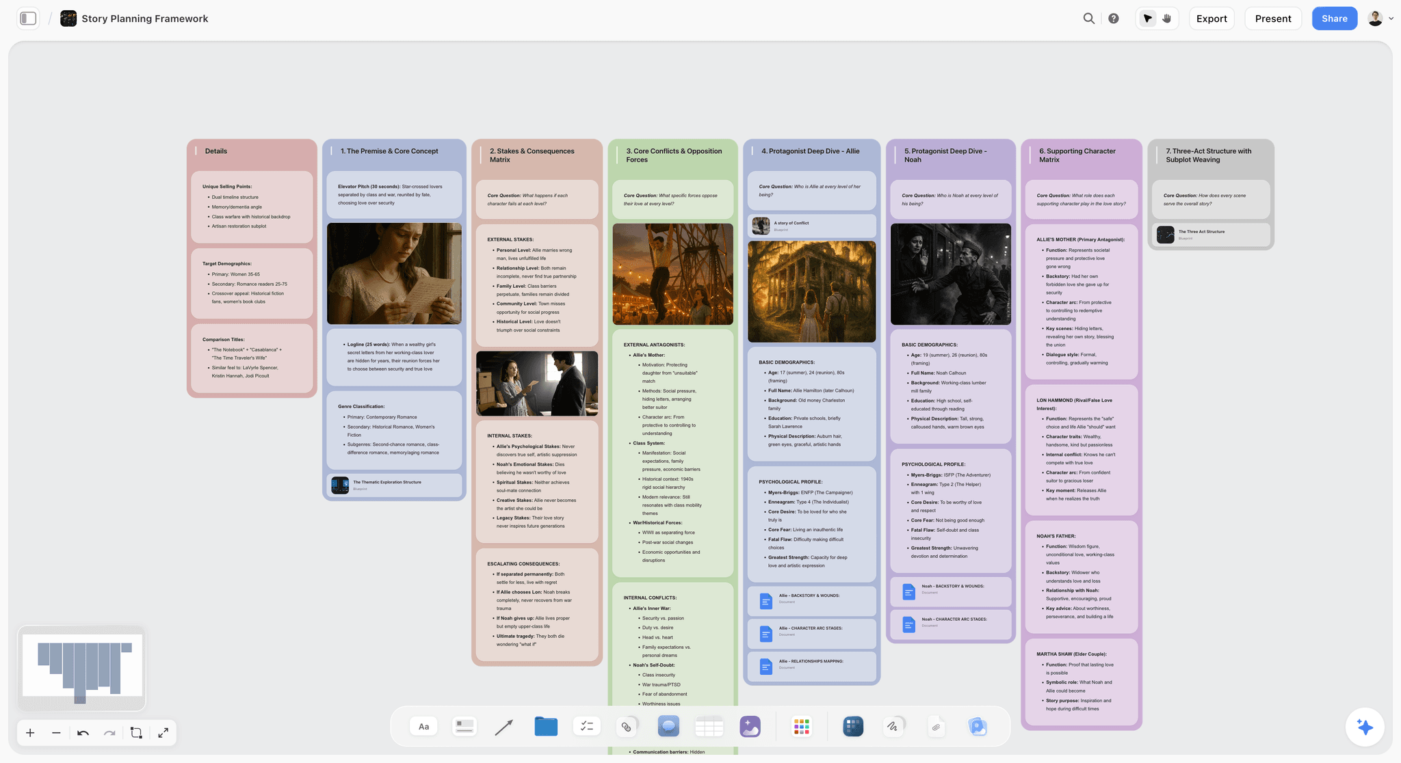Undo the last action
This screenshot has height=763, width=1401.
[83, 733]
